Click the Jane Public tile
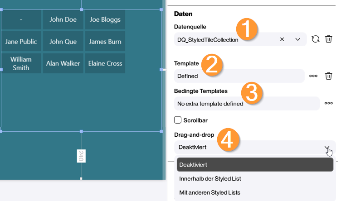The image size is (341, 201). point(21,42)
